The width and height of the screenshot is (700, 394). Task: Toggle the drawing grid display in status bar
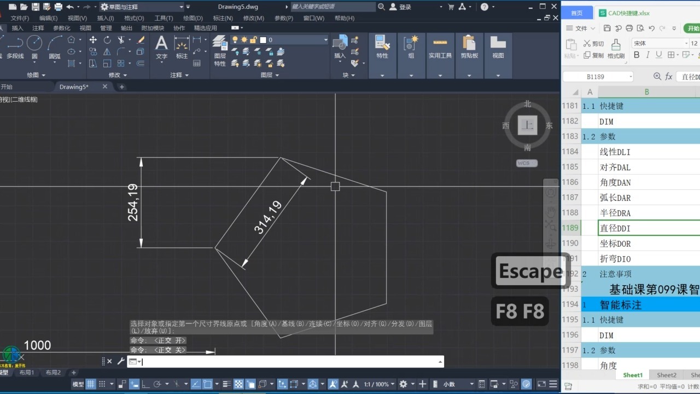pos(91,384)
